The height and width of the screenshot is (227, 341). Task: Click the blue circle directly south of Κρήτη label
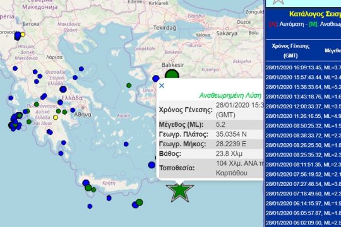click(x=109, y=198)
